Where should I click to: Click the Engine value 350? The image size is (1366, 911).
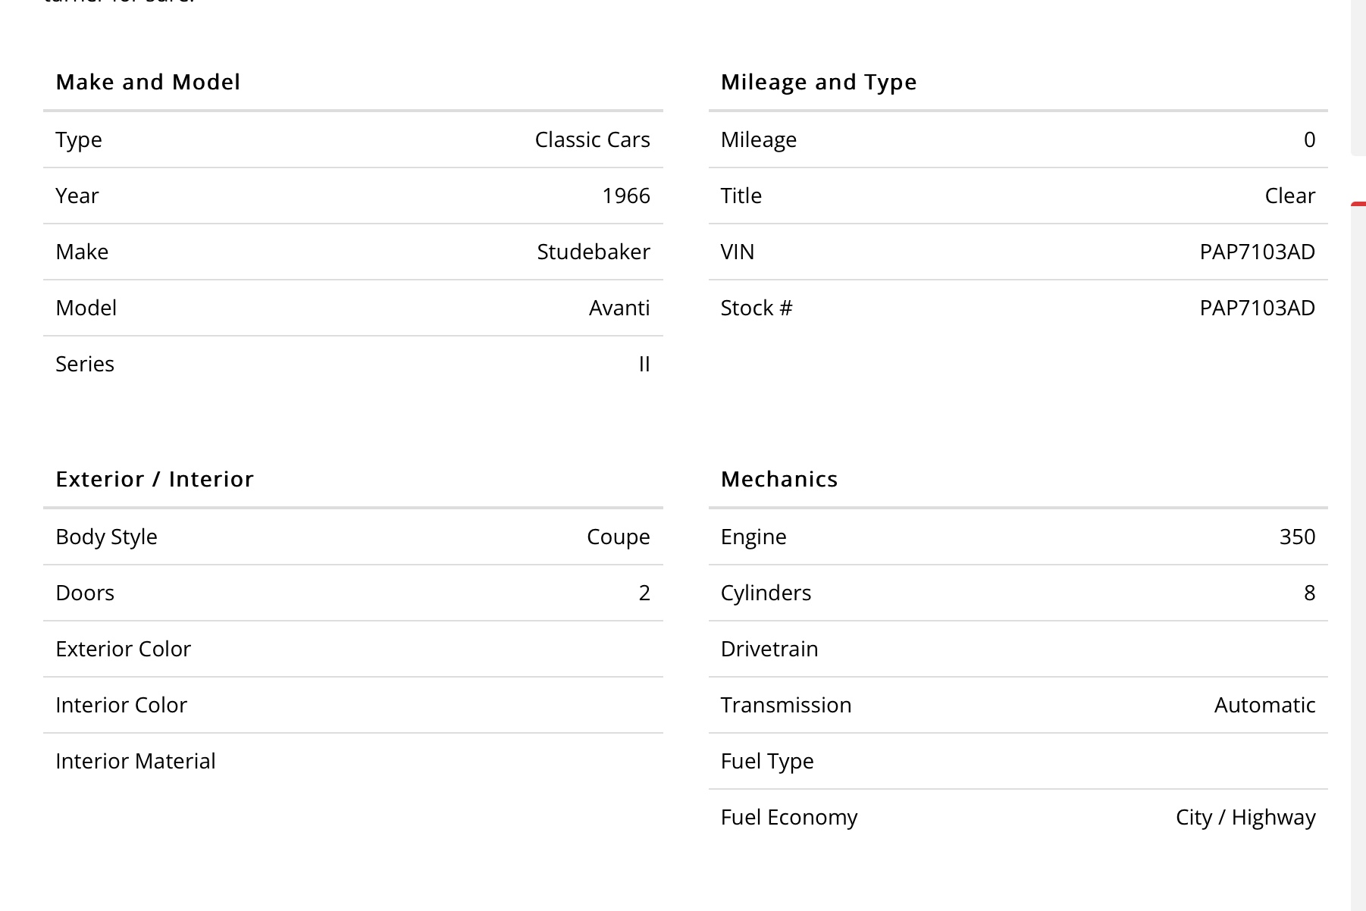pos(1297,537)
